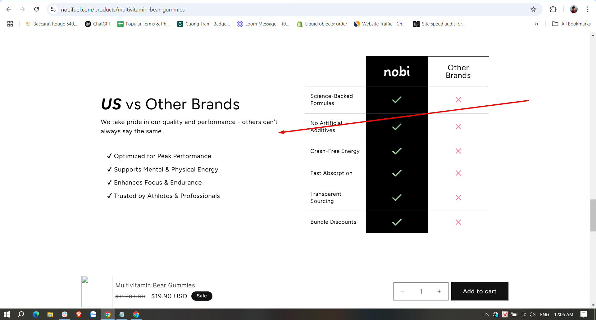596x320 pixels.
Task: Click the vertical scrollbar thumb
Action: 593,216
